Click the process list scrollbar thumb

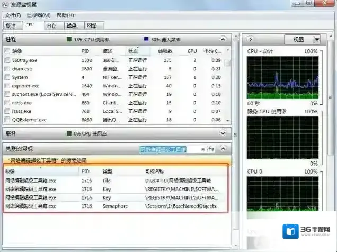[227, 63]
